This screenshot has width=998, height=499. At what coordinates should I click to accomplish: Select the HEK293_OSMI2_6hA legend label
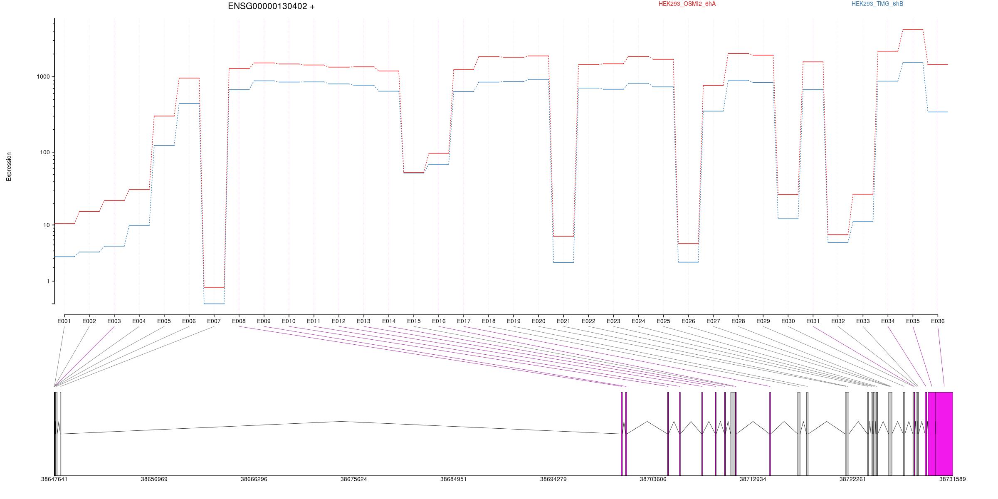(x=687, y=4)
